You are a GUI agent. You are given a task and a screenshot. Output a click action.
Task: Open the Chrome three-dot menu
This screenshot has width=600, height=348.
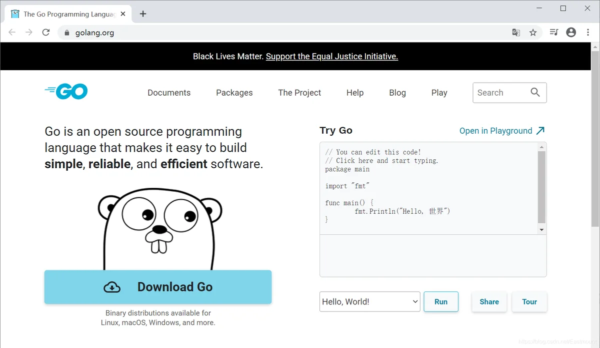click(588, 33)
